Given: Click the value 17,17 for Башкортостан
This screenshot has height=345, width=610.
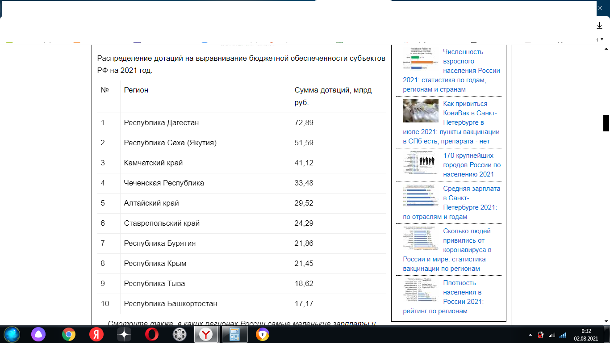Looking at the screenshot, I should click(x=304, y=303).
